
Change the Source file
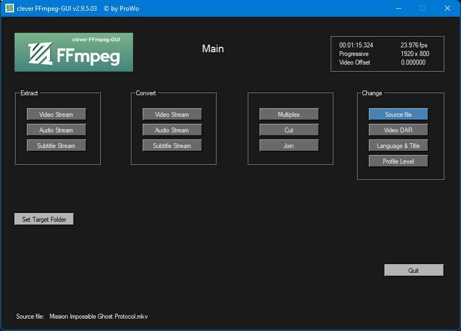(x=399, y=114)
